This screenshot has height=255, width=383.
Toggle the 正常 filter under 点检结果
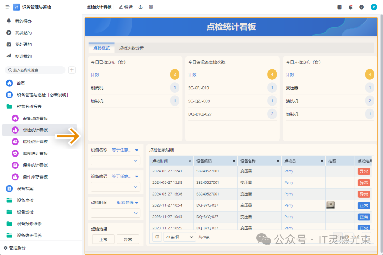103,239
